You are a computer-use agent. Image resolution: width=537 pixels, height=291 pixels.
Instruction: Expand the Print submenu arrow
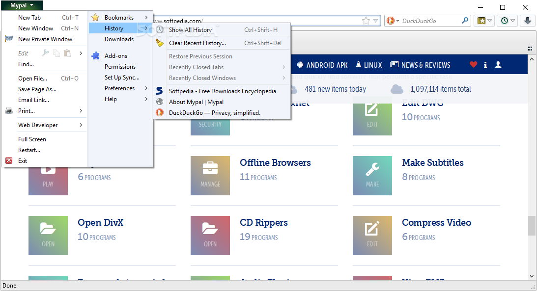point(81,111)
